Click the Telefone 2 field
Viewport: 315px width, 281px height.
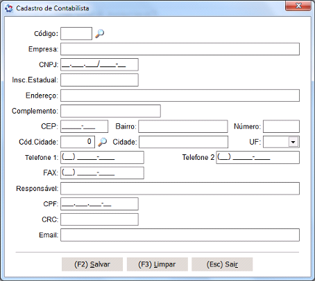point(258,157)
